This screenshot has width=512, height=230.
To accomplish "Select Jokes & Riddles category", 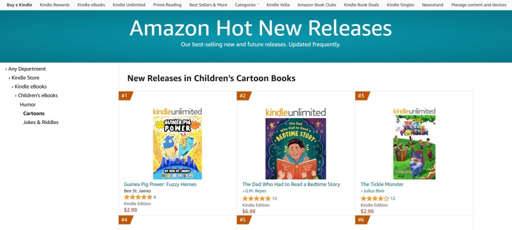I will click(41, 122).
